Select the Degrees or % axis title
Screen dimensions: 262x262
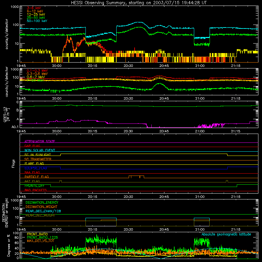[9, 245]
